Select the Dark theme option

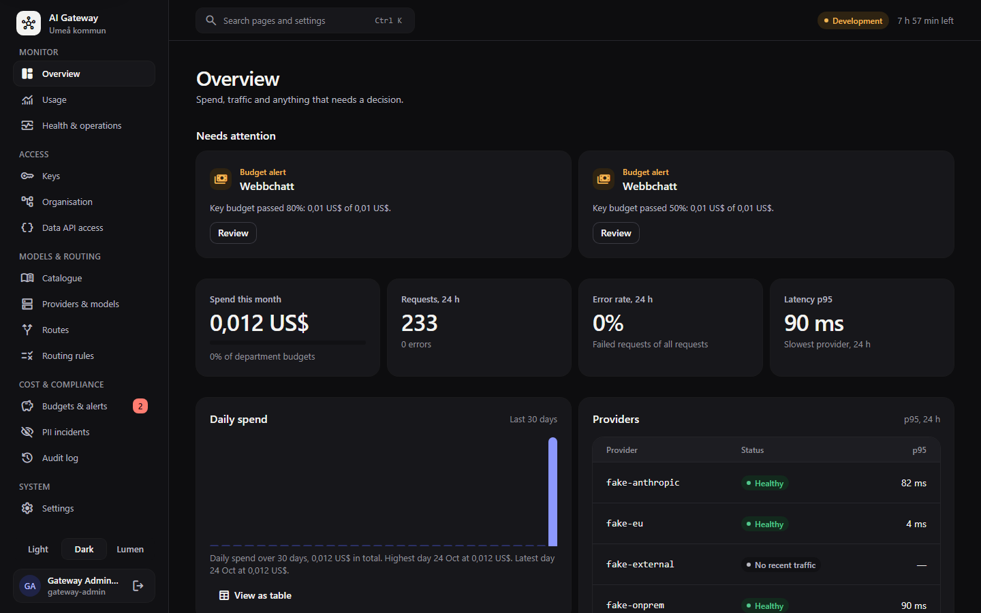point(84,549)
